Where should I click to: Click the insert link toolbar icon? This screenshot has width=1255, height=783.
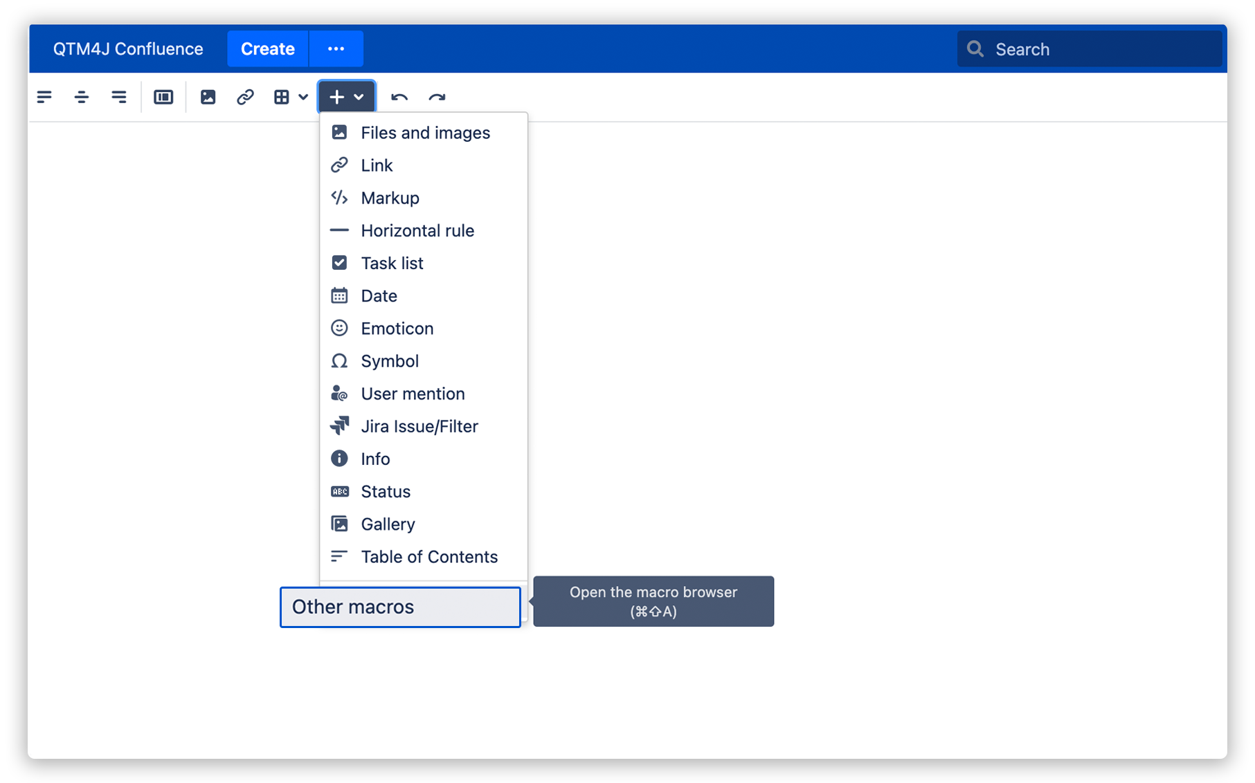245,97
